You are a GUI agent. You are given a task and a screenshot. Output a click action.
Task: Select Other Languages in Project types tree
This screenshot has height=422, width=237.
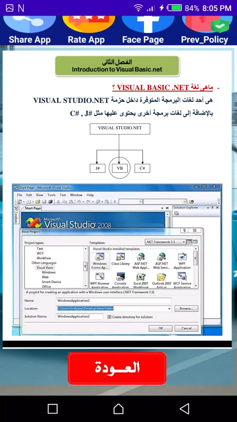point(44,262)
